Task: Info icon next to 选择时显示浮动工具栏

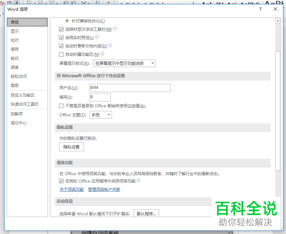Action: click(x=115, y=29)
